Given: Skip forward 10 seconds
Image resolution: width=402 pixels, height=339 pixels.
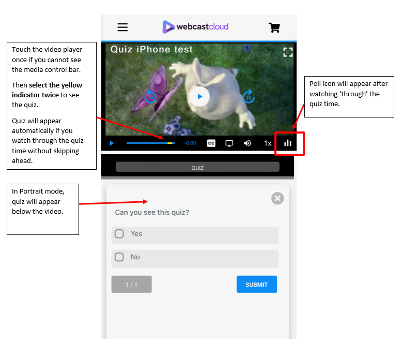Looking at the screenshot, I should tap(249, 97).
